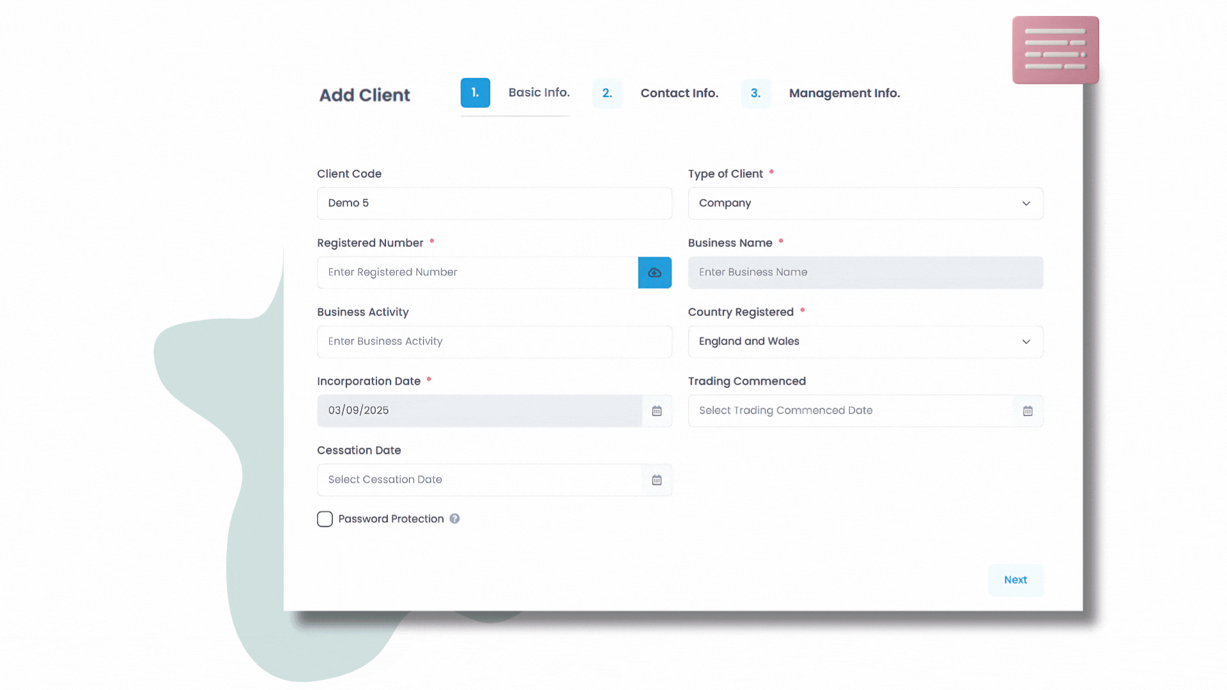Click the Enter Business Activity field
This screenshot has height=690, width=1227.
pos(494,342)
